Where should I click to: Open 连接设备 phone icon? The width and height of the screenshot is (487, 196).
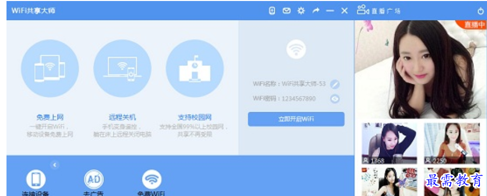click(x=36, y=179)
